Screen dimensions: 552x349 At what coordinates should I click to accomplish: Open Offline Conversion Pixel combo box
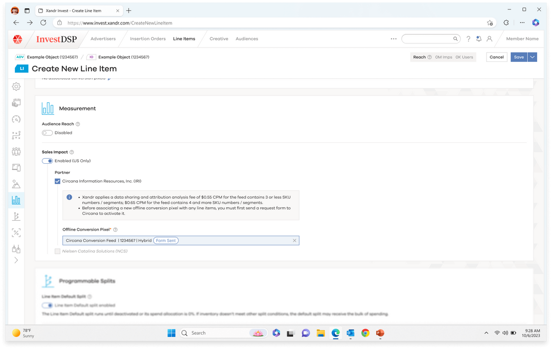coord(181,241)
